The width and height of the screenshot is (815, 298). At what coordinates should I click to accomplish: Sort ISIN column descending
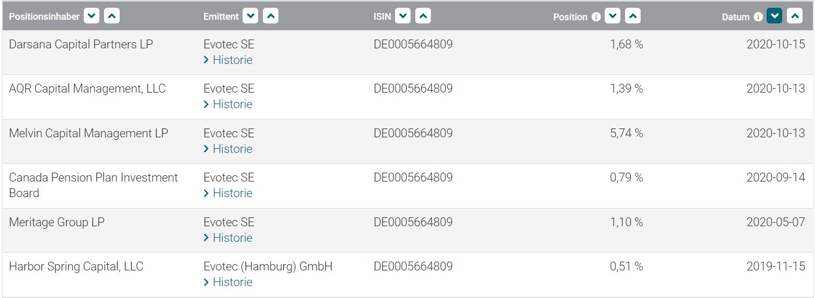coord(403,16)
